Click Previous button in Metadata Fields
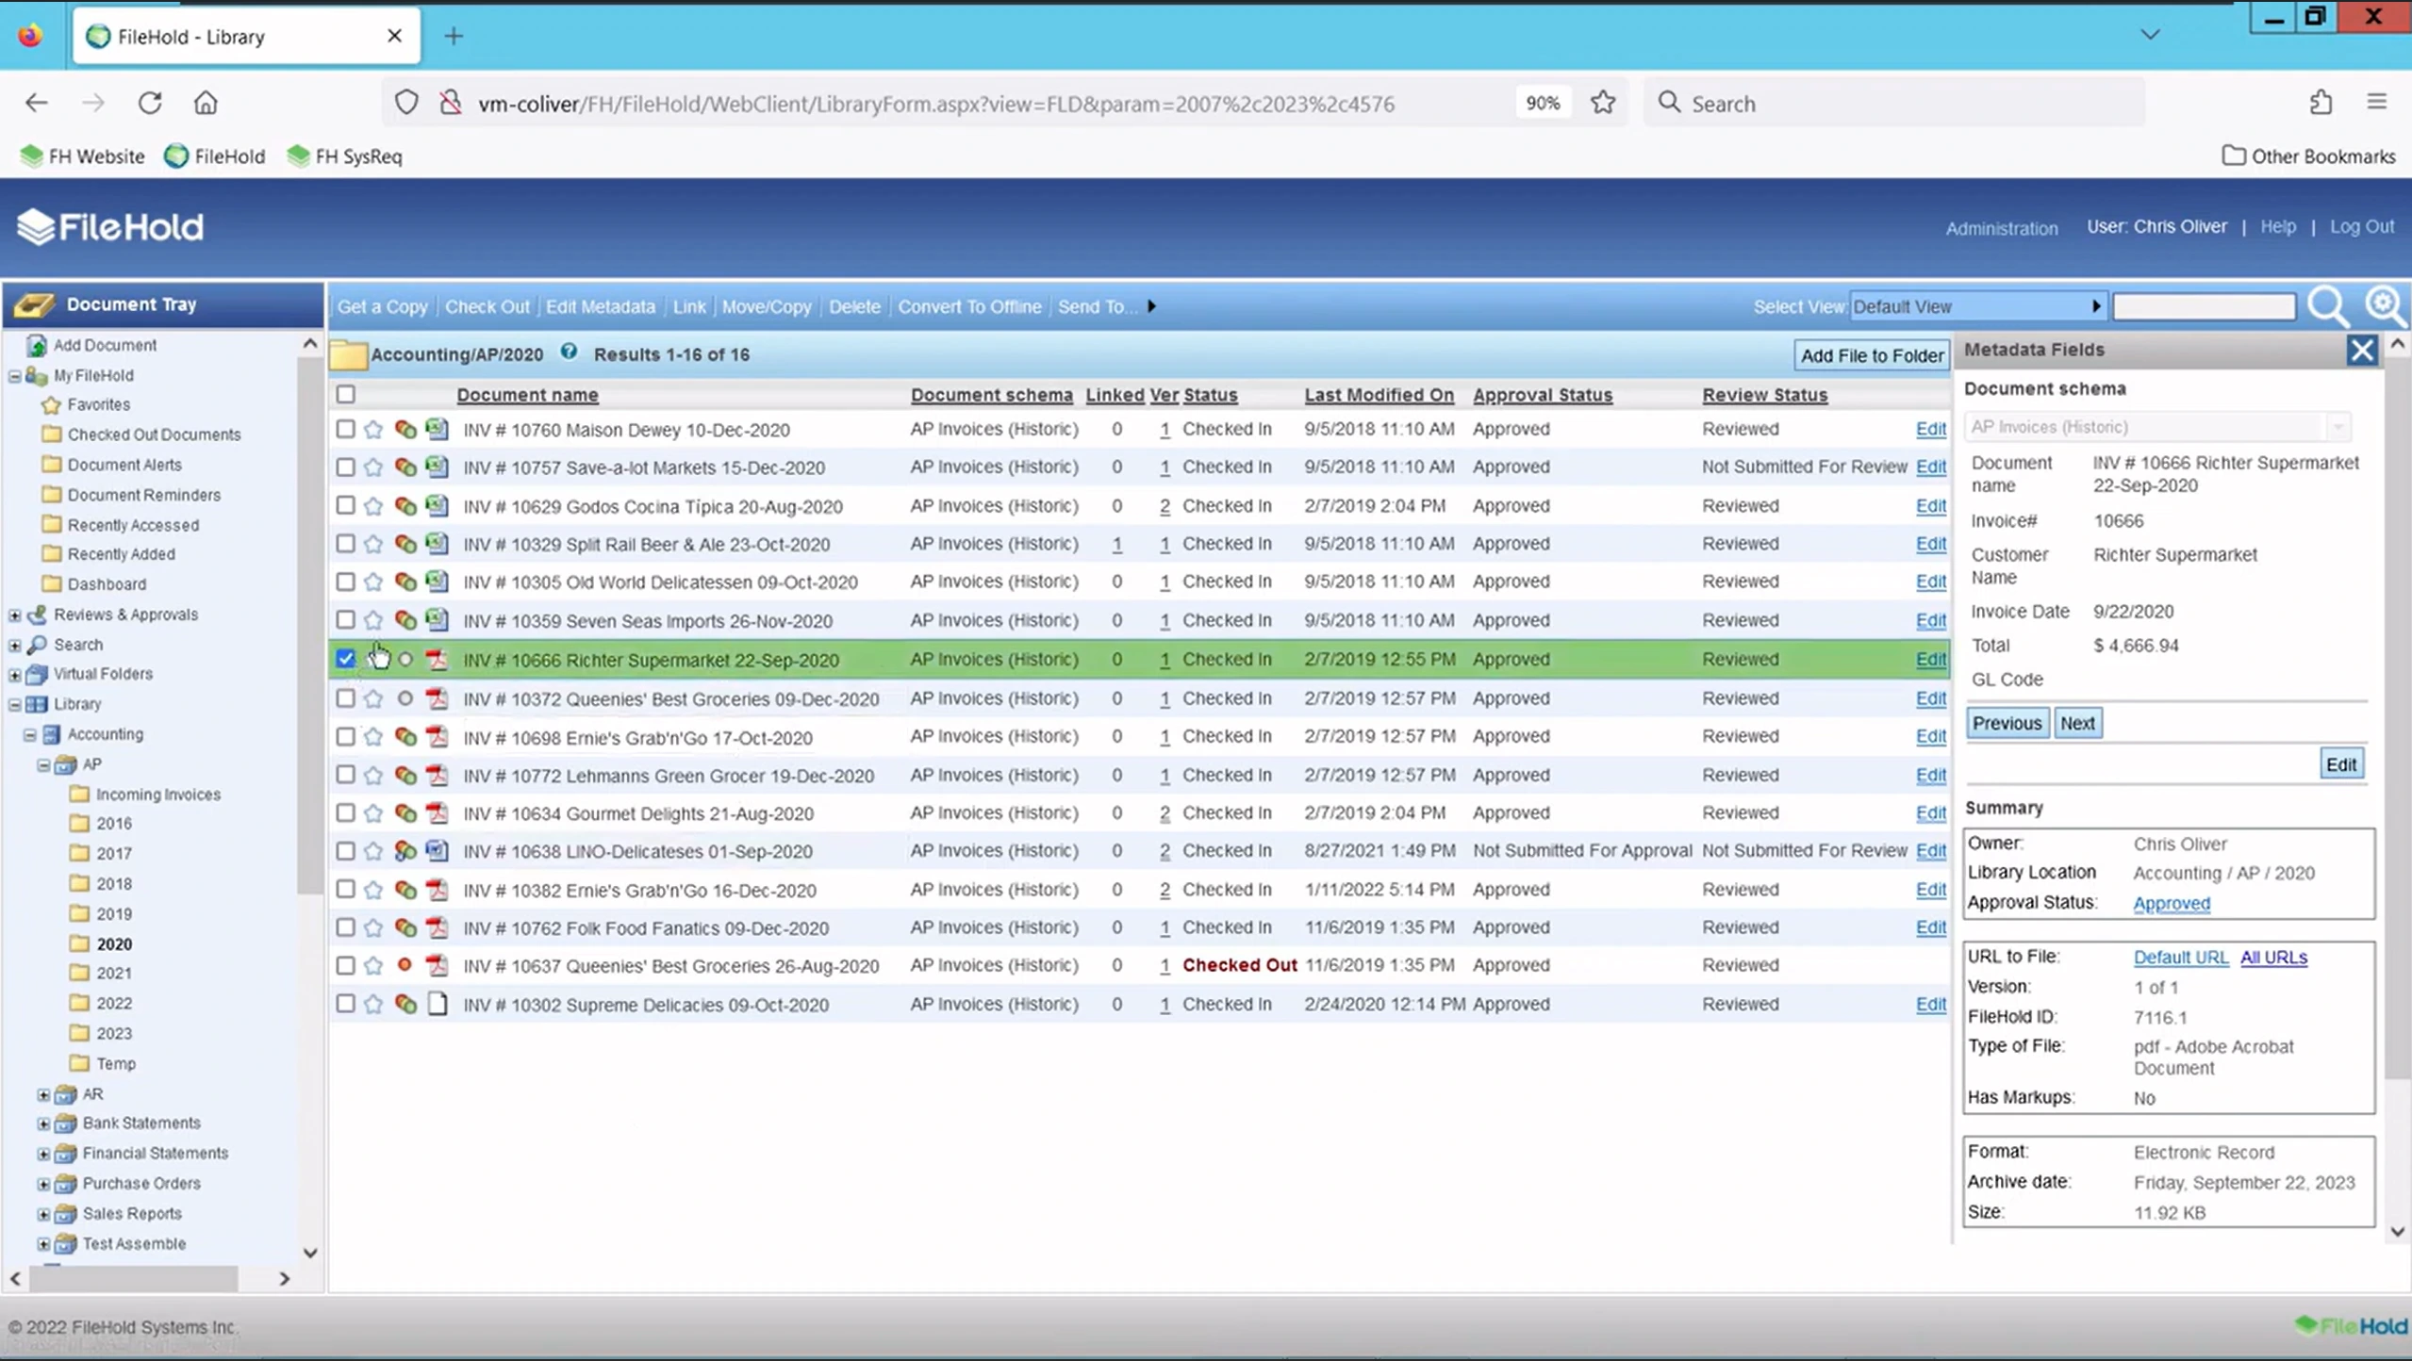Screen dimensions: 2412x1361 click(2007, 723)
